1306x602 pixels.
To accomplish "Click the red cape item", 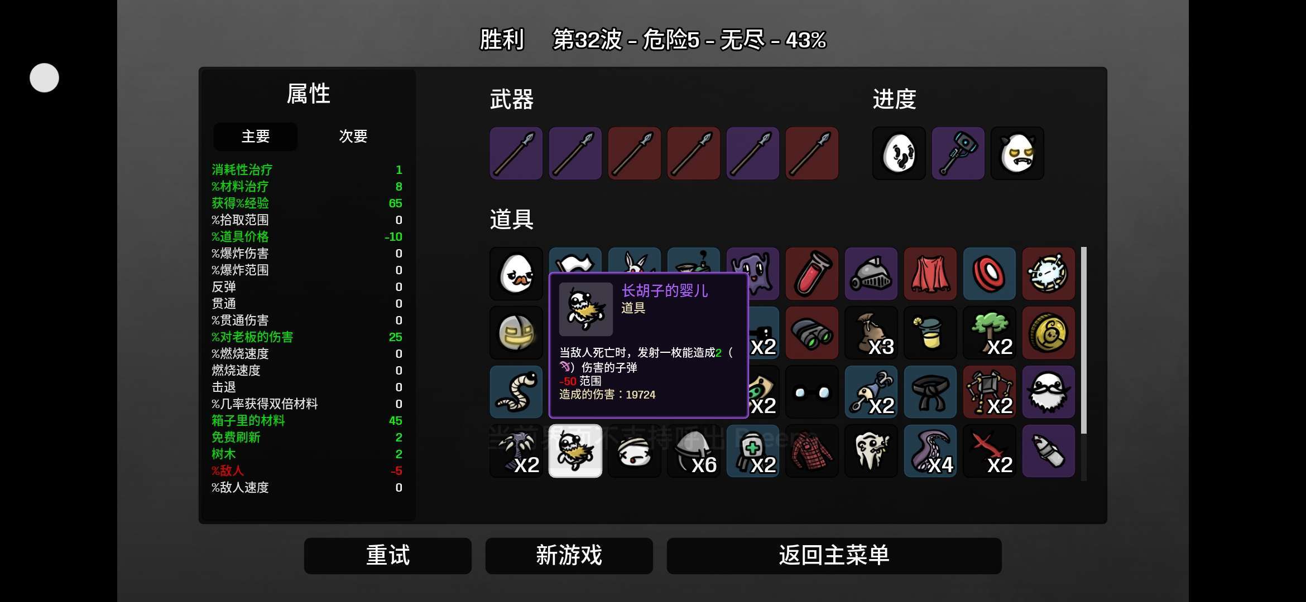I will point(930,274).
